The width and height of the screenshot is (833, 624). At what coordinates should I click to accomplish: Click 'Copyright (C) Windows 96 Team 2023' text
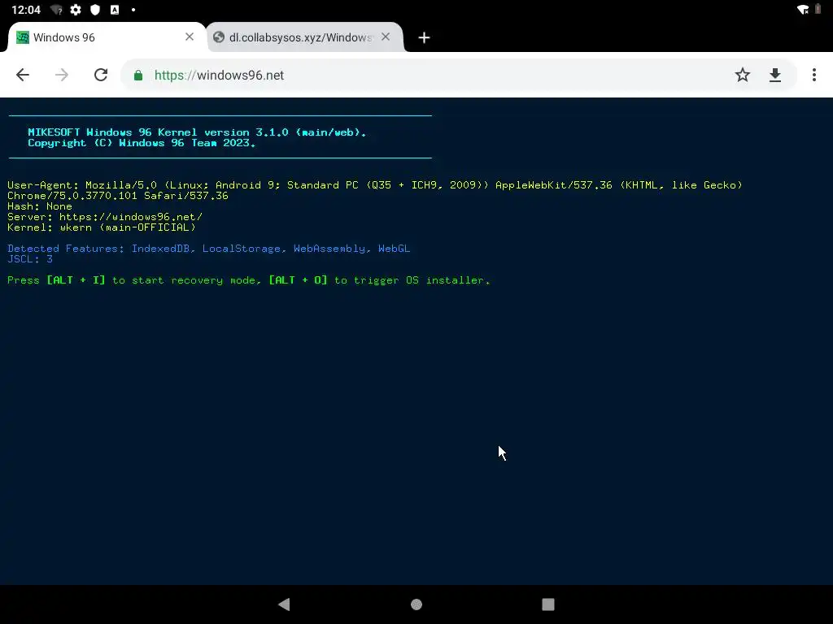(x=142, y=143)
